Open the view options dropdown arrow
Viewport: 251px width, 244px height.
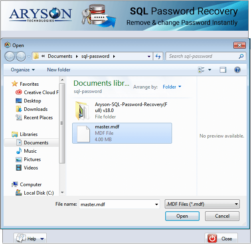[x=209, y=70]
